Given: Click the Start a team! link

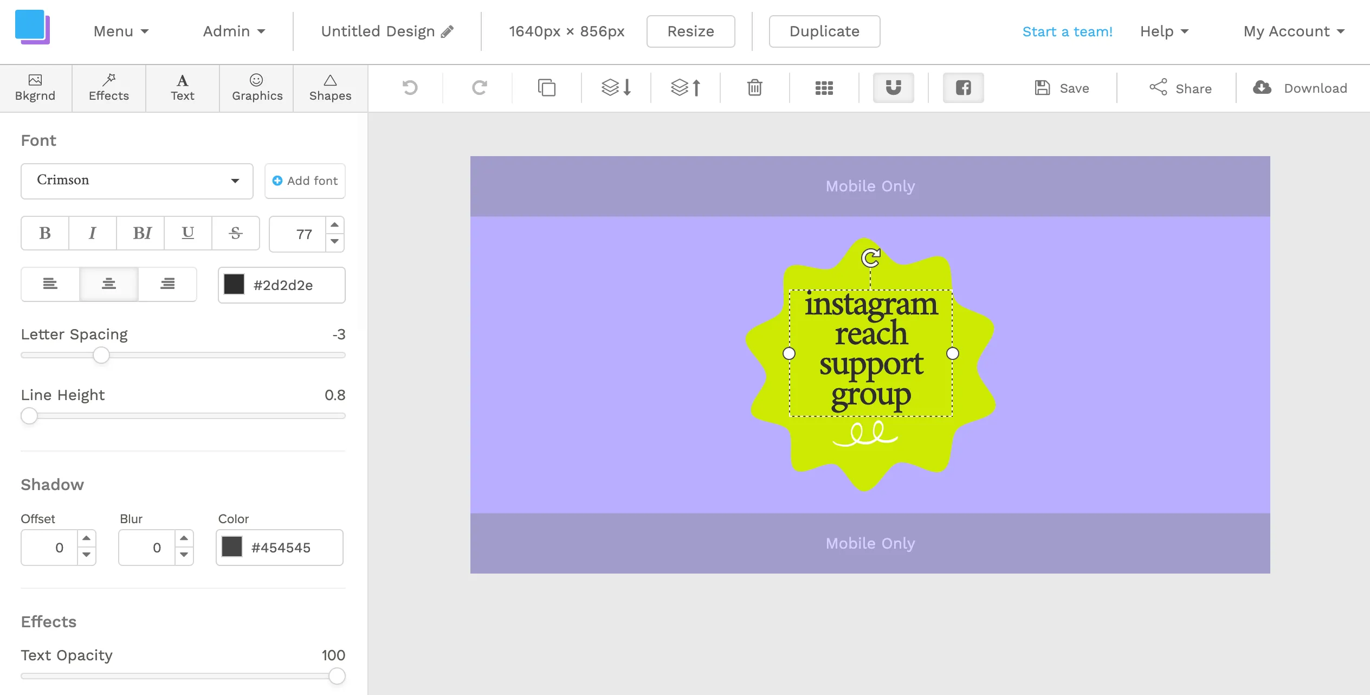Looking at the screenshot, I should coord(1067,31).
